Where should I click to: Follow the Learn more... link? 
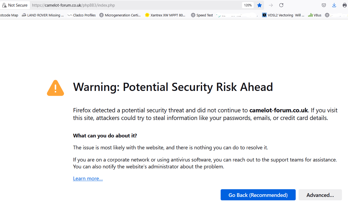88,179
